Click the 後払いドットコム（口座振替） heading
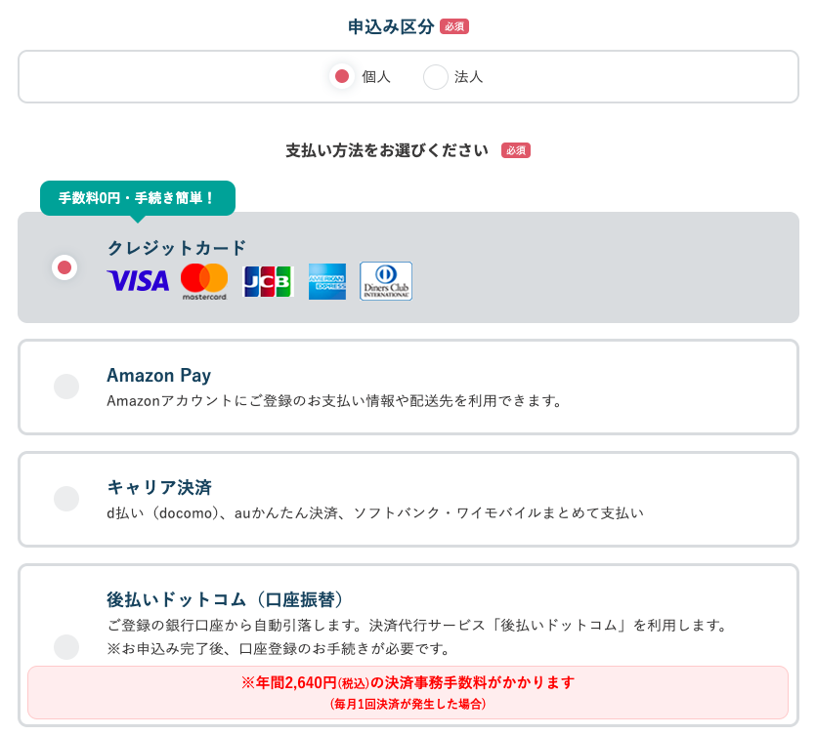Image resolution: width=816 pixels, height=735 pixels. pyautogui.click(x=225, y=599)
